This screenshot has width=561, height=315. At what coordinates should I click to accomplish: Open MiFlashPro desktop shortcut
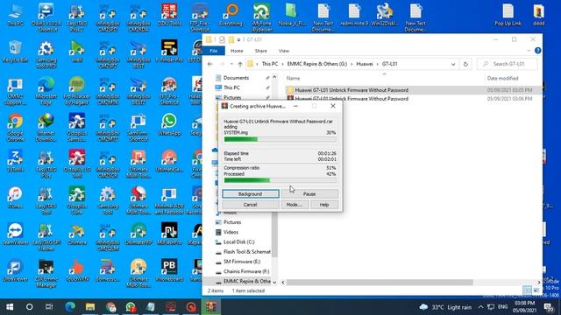(x=169, y=234)
